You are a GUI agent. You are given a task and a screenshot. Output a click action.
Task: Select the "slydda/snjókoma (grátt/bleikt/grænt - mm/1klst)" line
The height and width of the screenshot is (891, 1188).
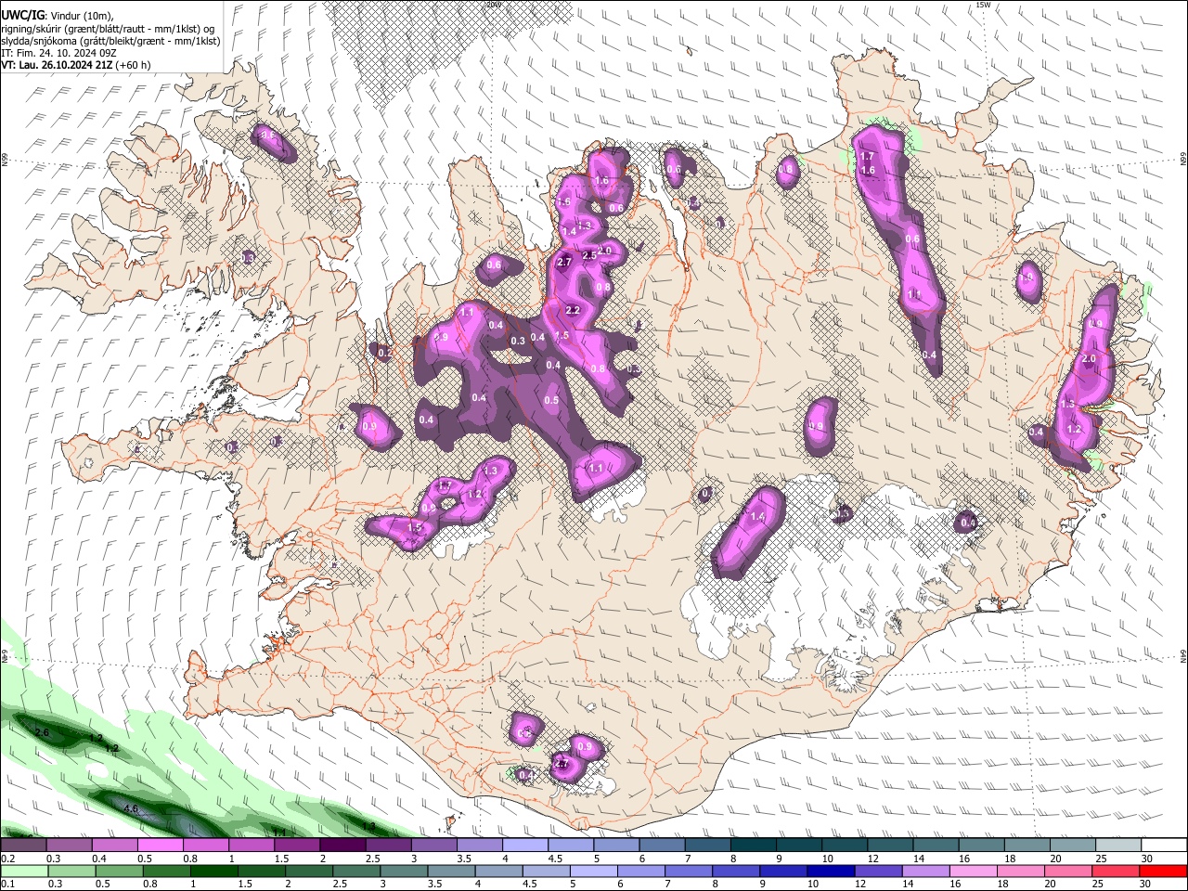pos(110,41)
